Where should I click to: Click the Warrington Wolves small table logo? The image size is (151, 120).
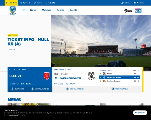click(x=104, y=77)
